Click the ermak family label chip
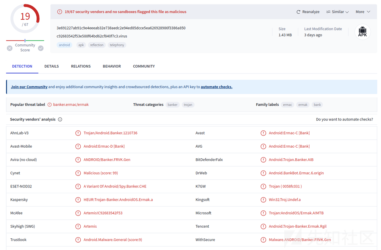This screenshot has width=381, height=250. tap(303, 105)
